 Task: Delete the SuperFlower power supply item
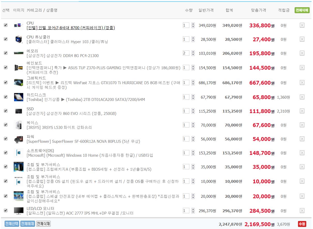coord(302,139)
